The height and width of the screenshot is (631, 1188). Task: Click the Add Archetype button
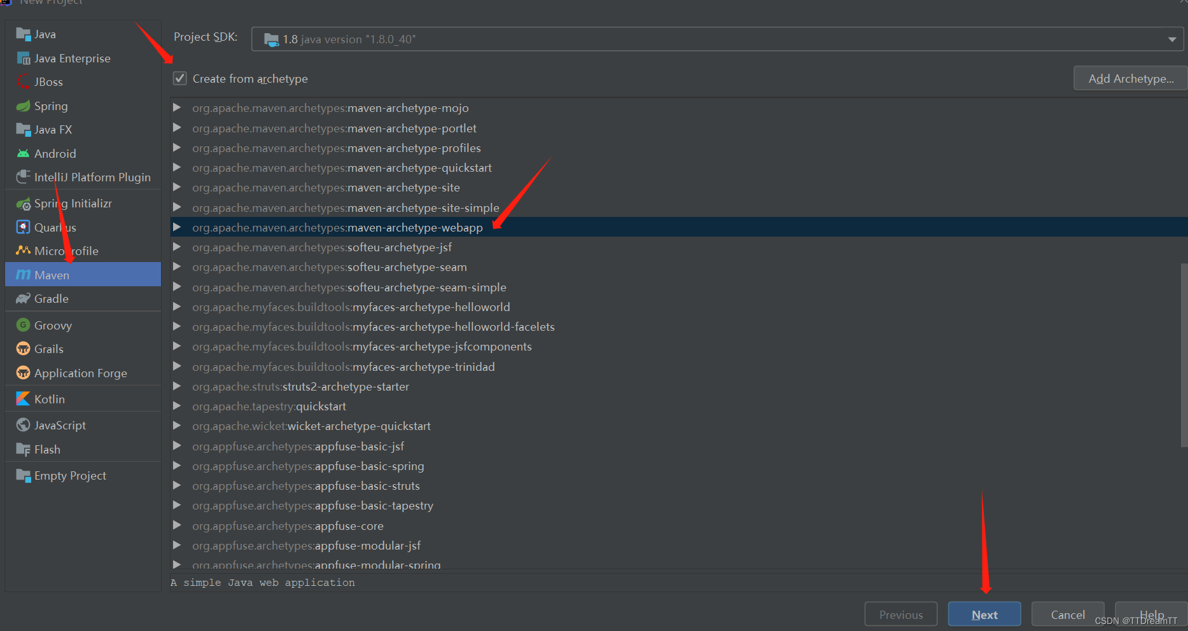click(x=1131, y=78)
